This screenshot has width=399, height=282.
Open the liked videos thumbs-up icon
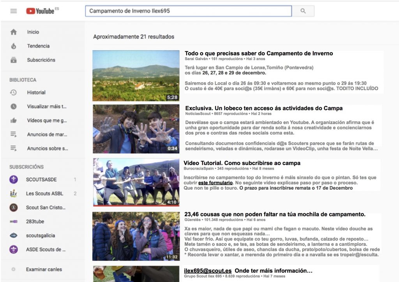pyautogui.click(x=14, y=121)
